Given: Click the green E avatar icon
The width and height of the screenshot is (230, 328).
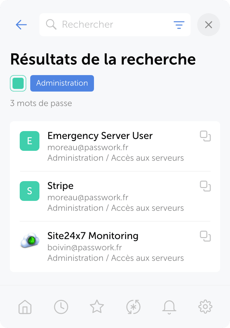Looking at the screenshot, I should click(30, 141).
